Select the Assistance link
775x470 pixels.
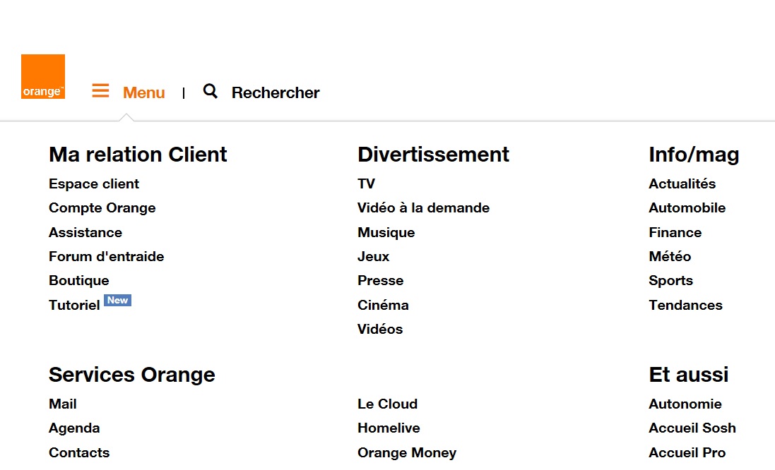click(85, 232)
